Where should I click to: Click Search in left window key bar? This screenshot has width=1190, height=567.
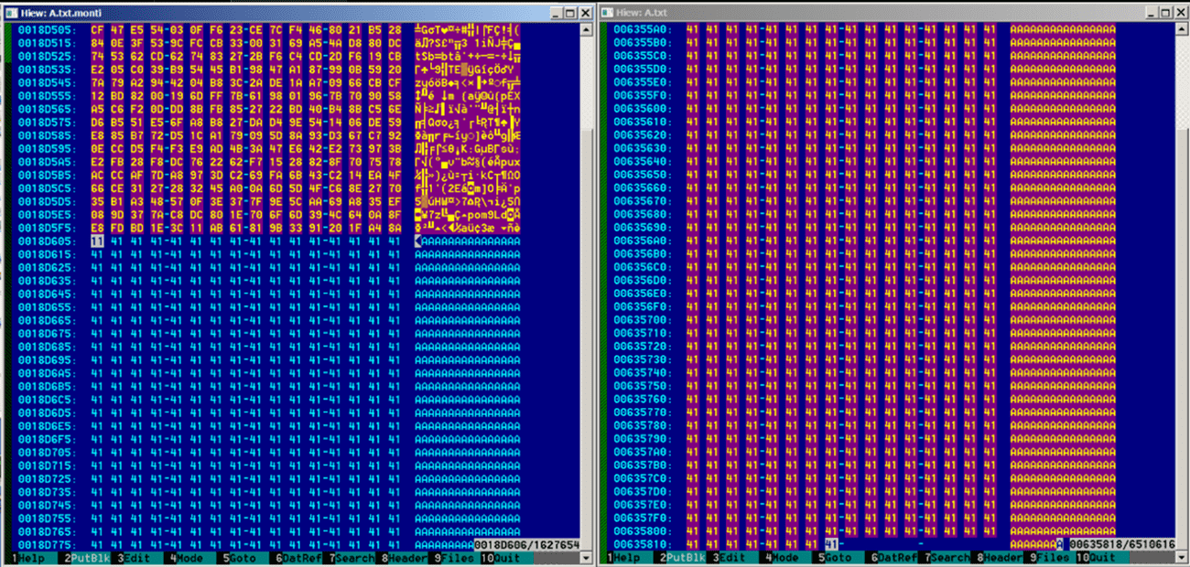353,558
